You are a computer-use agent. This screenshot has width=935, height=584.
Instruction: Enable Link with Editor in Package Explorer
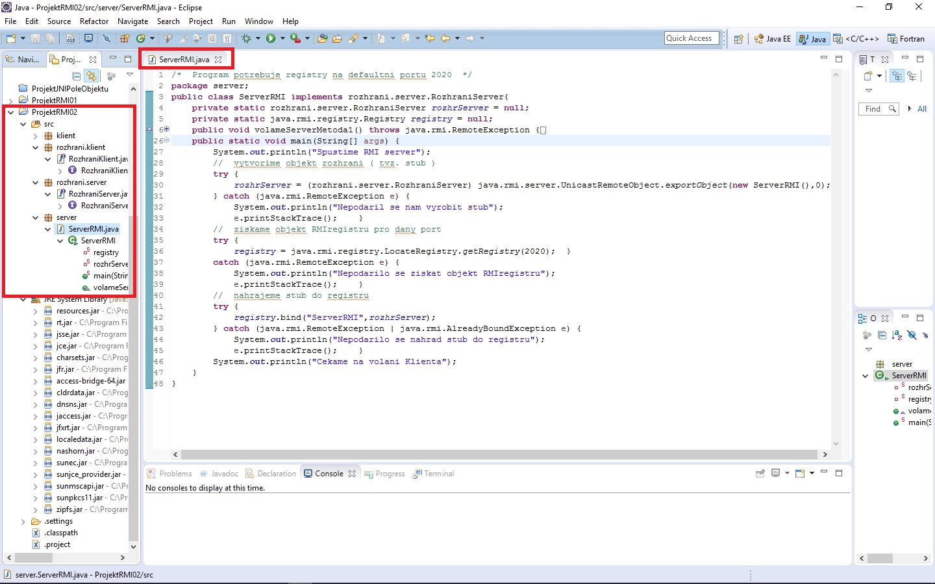91,76
